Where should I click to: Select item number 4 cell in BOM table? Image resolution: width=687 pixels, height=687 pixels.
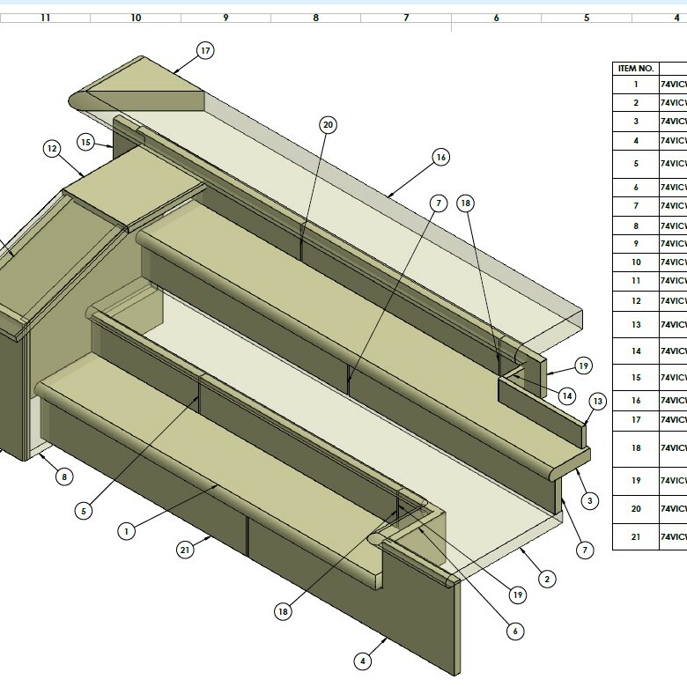[636, 141]
